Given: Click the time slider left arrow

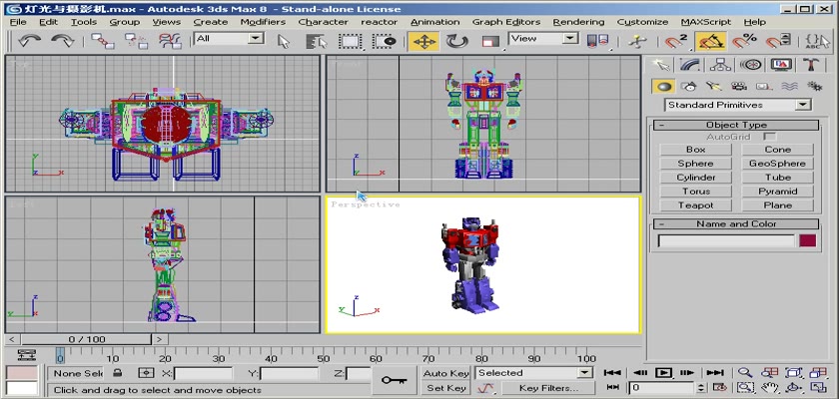Looking at the screenshot, I should (13, 339).
